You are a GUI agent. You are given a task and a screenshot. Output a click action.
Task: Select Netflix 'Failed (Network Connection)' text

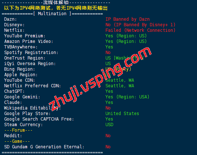tap(140, 30)
